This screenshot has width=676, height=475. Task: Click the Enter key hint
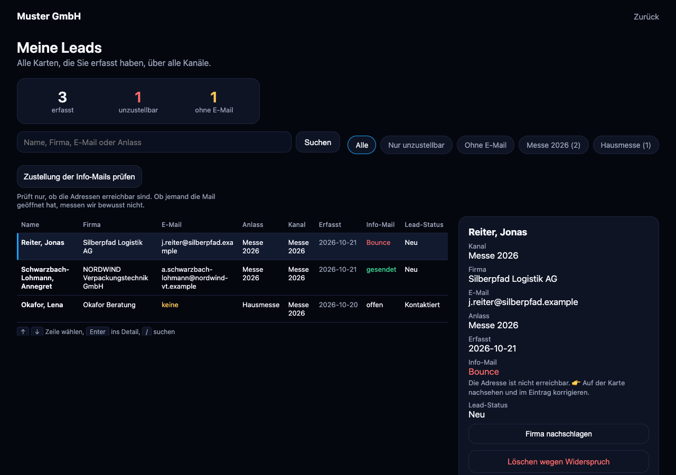tap(98, 332)
